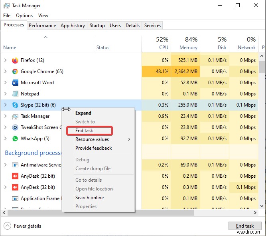The image size is (266, 236).
Task: Click the End task button at bottom
Action: coord(245,226)
